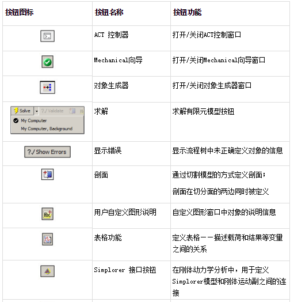Click the section plane icon
The image size is (294, 302).
coord(48,175)
